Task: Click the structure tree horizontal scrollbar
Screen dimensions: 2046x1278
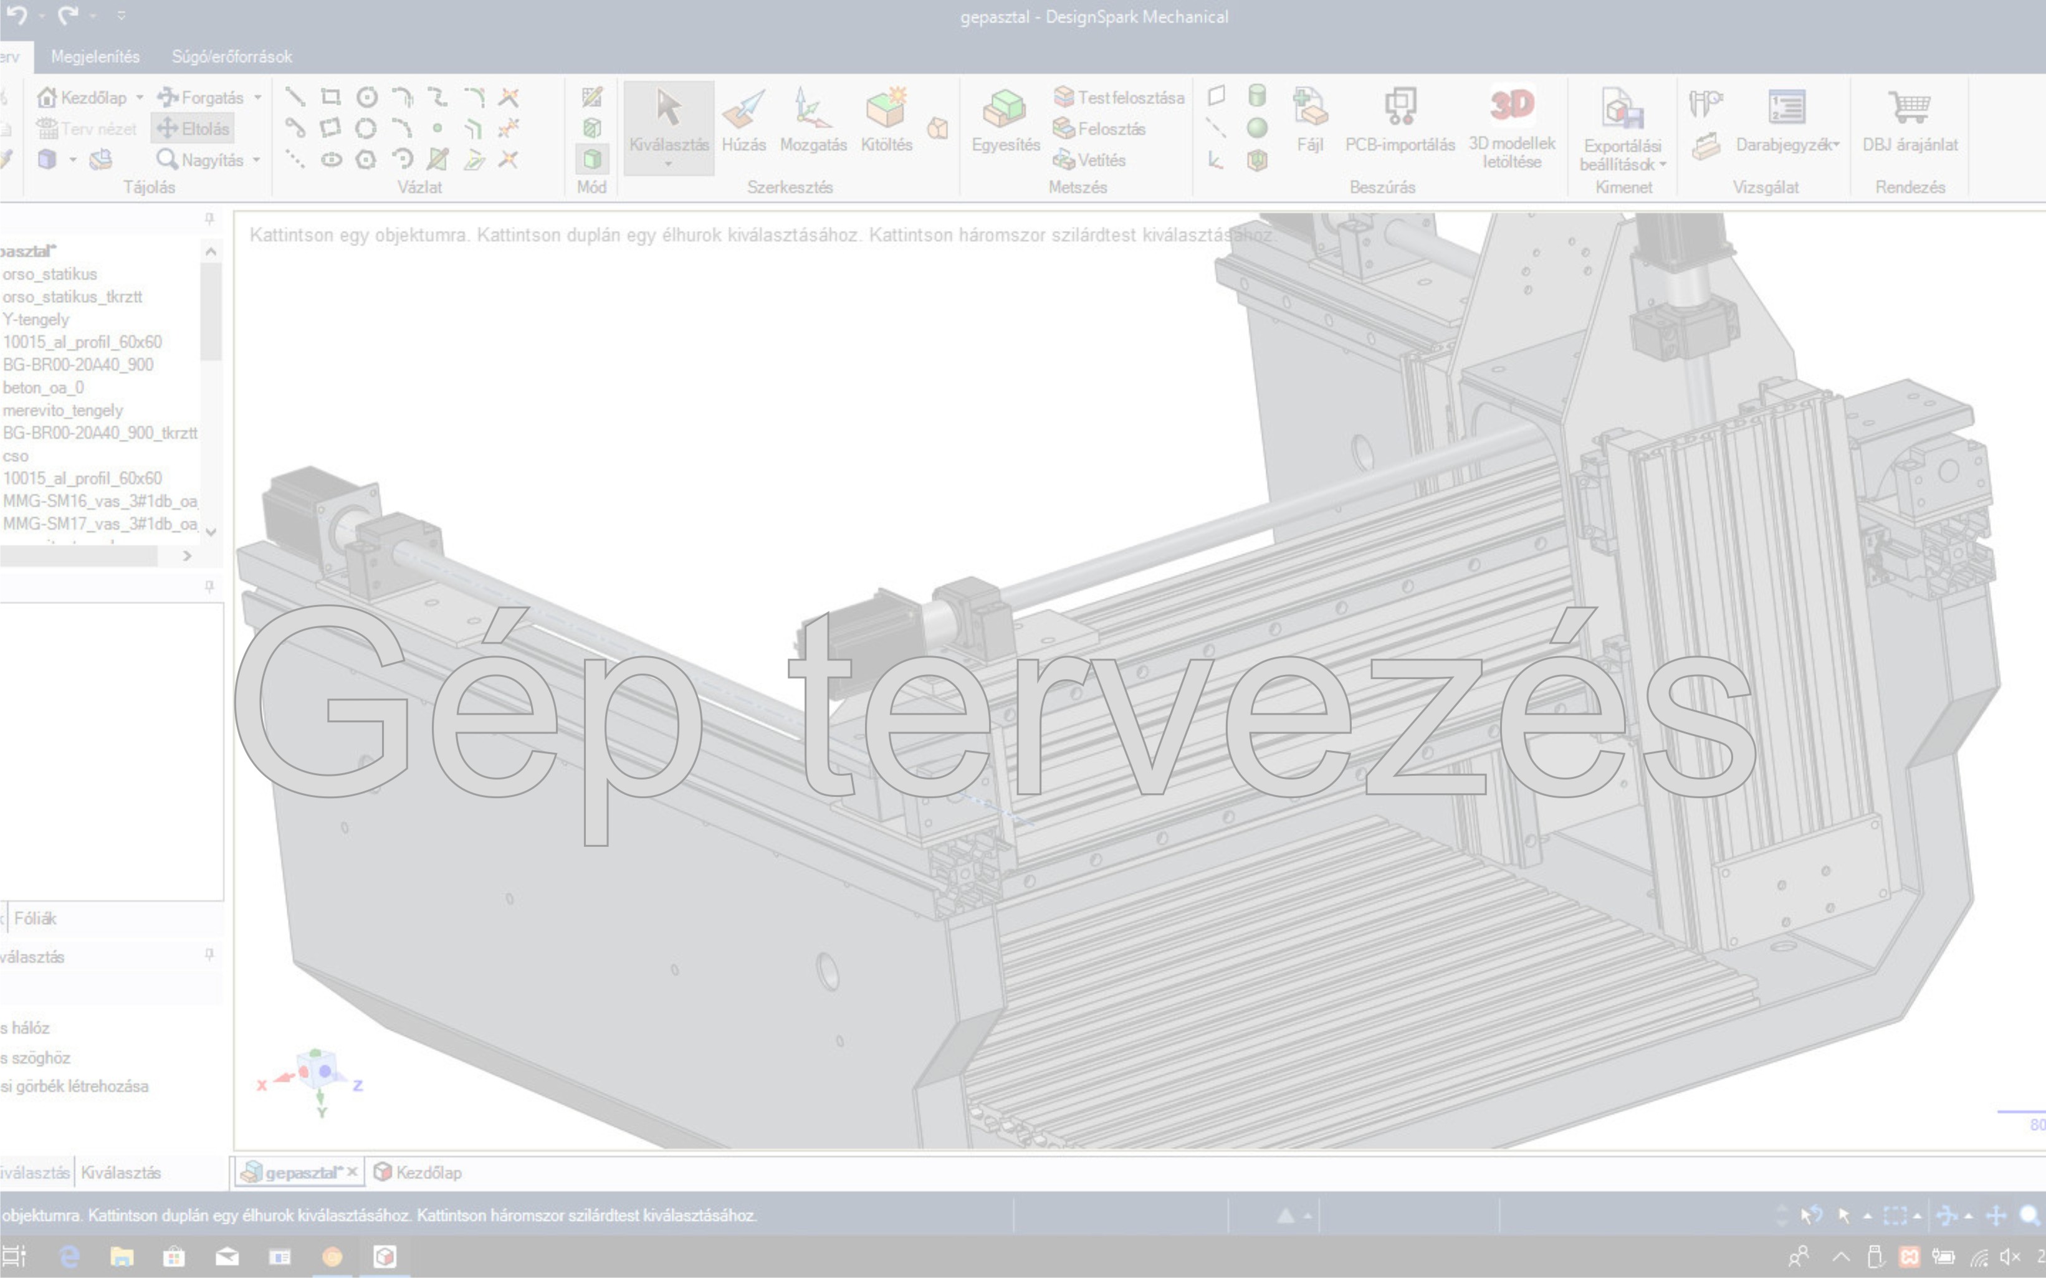Action: point(79,555)
